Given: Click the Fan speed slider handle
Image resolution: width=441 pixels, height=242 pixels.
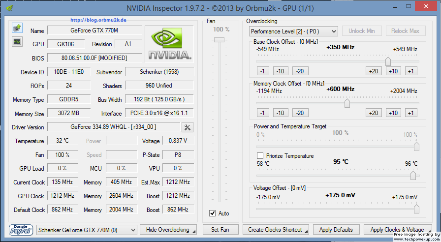Looking at the screenshot, I should pyautogui.click(x=219, y=40).
